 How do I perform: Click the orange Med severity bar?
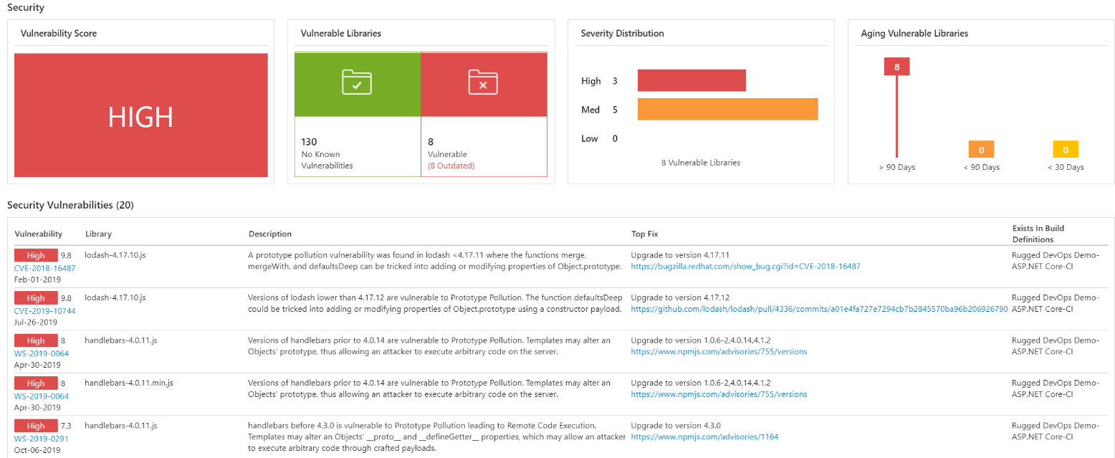click(727, 110)
